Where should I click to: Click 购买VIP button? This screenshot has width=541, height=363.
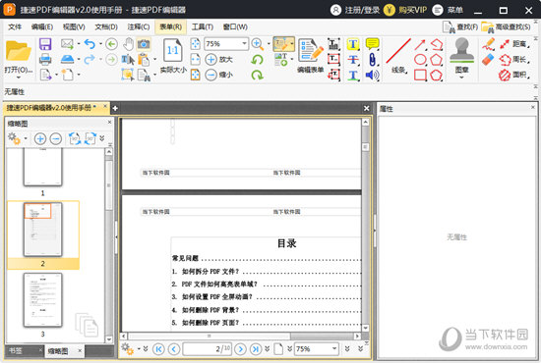[x=405, y=10]
